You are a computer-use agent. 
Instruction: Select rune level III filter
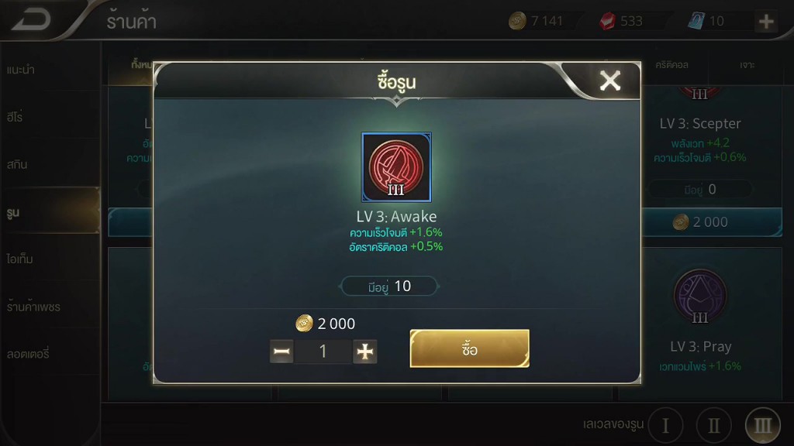(x=763, y=425)
